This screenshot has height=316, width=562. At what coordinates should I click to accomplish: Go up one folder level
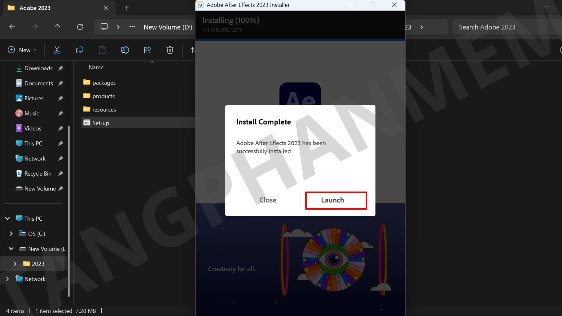click(57, 27)
